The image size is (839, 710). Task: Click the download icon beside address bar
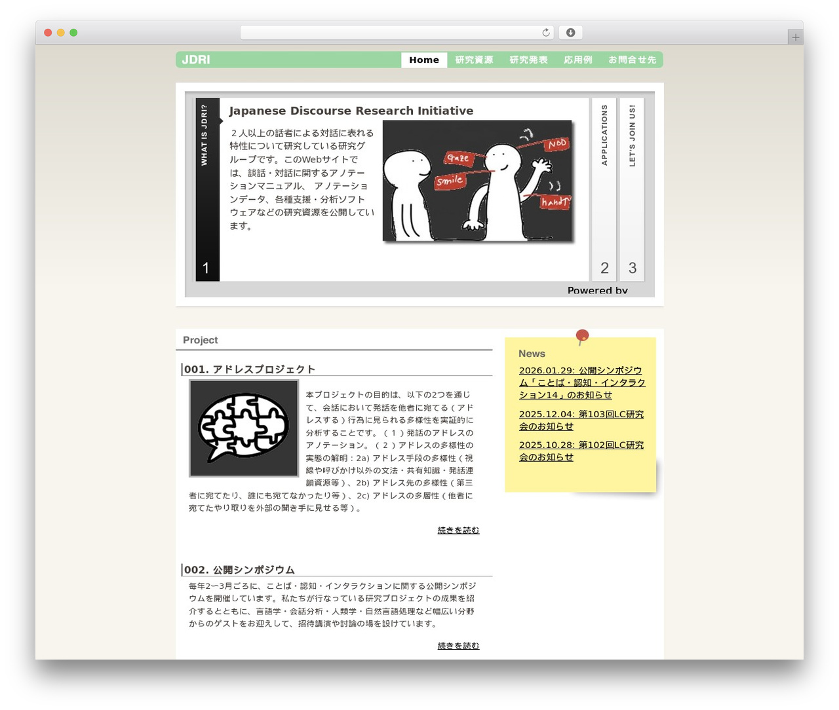click(571, 33)
